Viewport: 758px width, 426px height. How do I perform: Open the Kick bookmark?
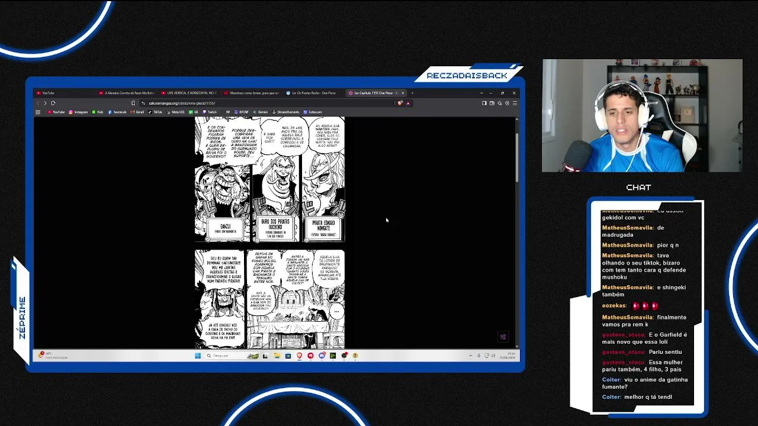click(98, 112)
